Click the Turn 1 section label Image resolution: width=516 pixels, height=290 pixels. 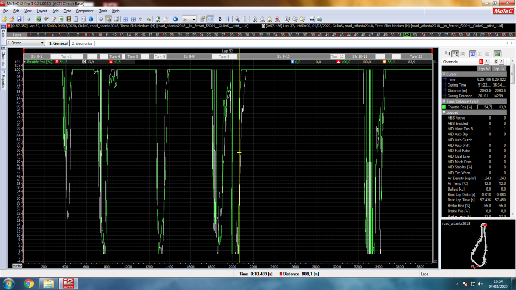pyautogui.click(x=66, y=57)
